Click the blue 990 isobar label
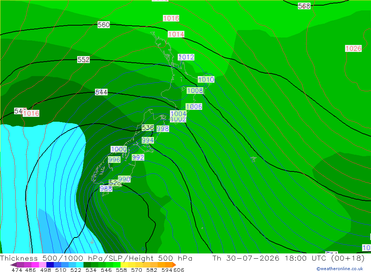Image resolution: width=371 pixels, height=272 pixels. (x=124, y=179)
